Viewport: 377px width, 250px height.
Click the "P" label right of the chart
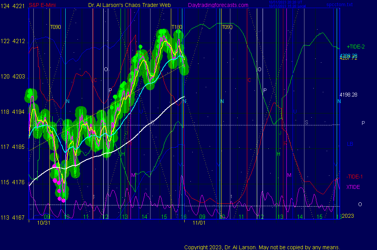click(x=363, y=123)
